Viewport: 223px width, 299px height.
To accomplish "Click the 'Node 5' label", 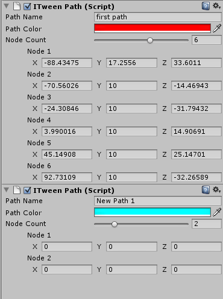I will (39, 143).
